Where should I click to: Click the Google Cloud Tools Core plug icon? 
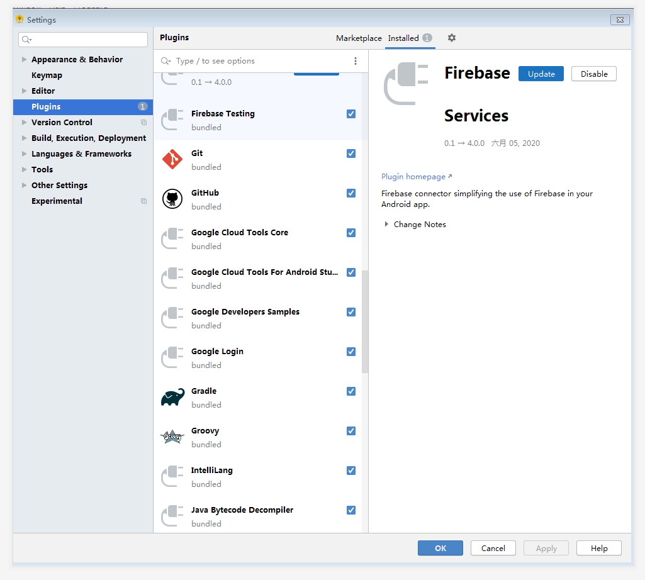pos(172,238)
